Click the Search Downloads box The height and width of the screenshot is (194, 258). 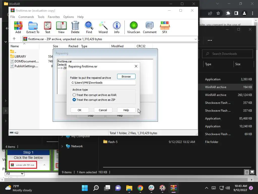click(228, 54)
